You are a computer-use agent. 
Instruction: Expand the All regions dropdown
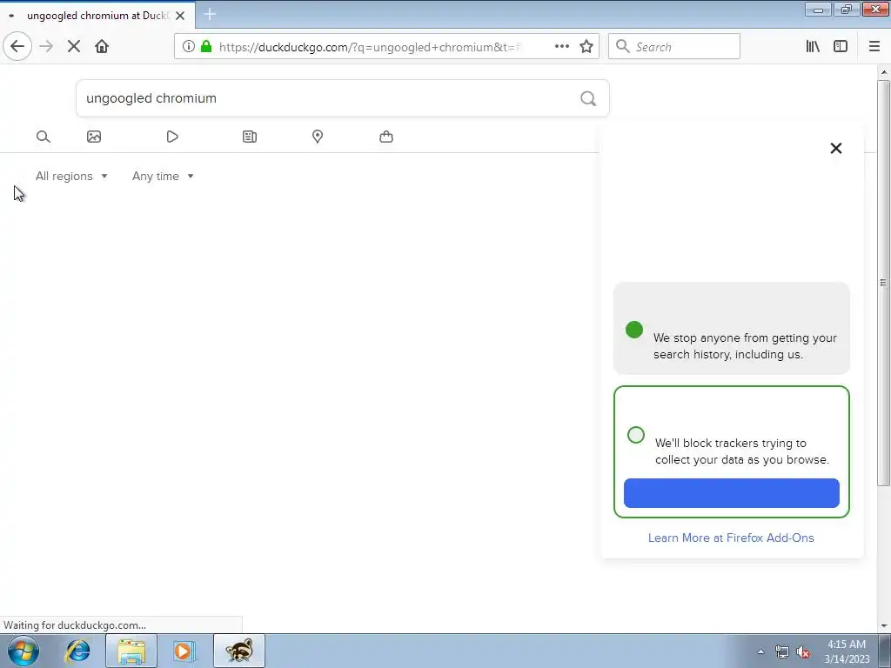[71, 176]
